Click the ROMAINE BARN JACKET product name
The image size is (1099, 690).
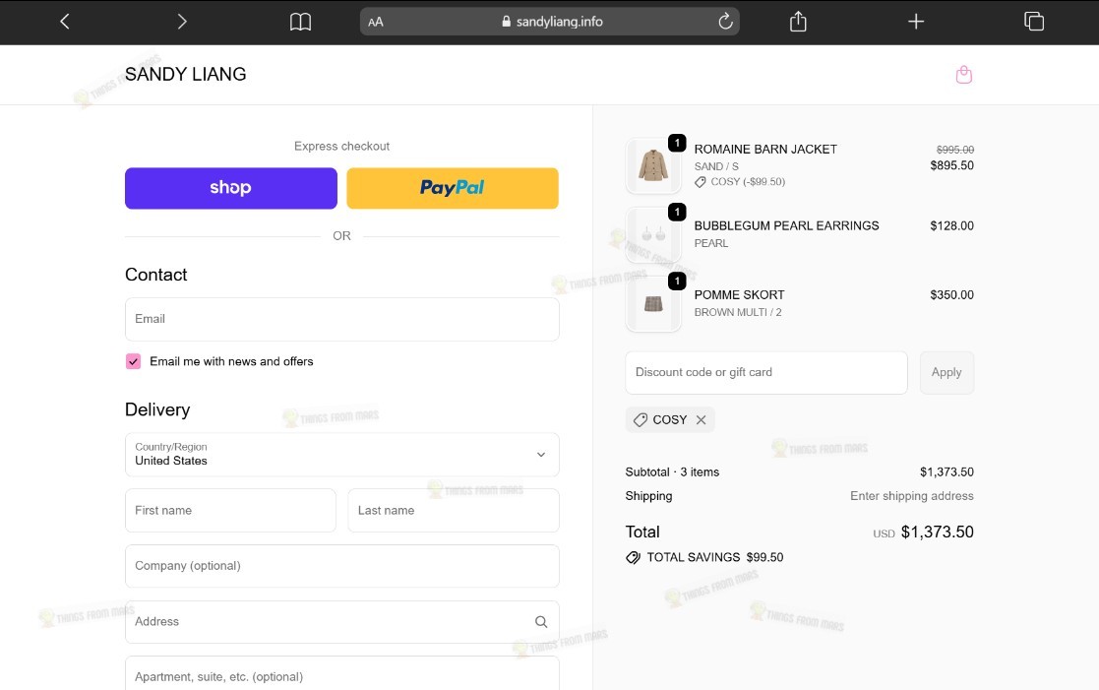(765, 150)
